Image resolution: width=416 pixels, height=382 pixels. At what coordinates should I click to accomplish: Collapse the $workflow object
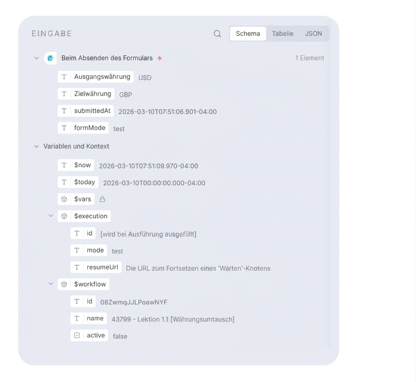(51, 284)
